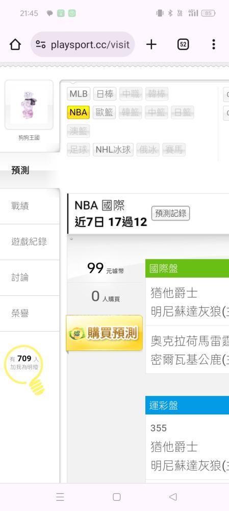Tap Android back navigation triangle
Screen dimensions: 229x511
point(173,497)
